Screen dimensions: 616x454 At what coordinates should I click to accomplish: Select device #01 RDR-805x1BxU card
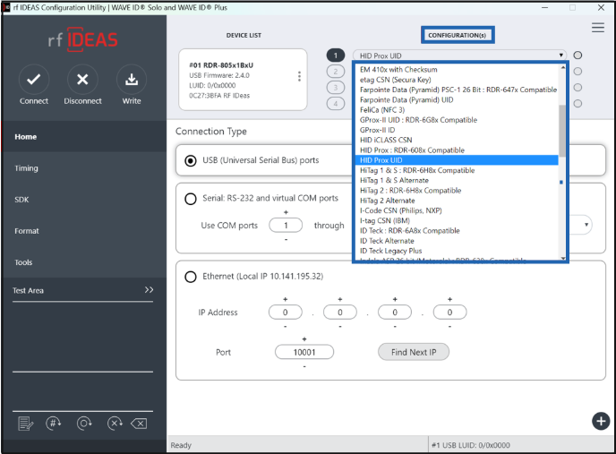(243, 80)
